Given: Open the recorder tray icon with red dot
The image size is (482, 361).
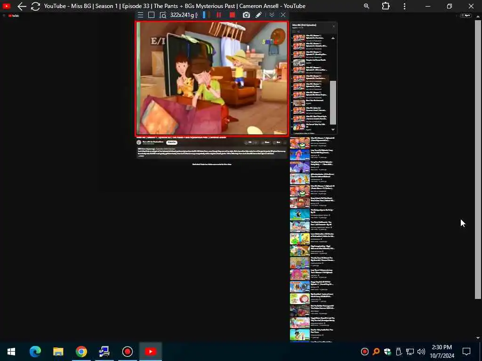Looking at the screenshot, I should pos(365,352).
